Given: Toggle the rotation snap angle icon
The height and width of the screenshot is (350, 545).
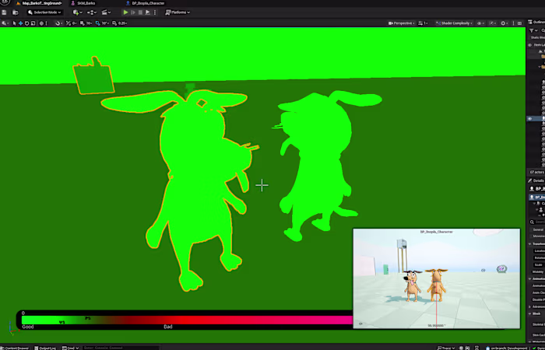Looking at the screenshot, I should 96,23.
